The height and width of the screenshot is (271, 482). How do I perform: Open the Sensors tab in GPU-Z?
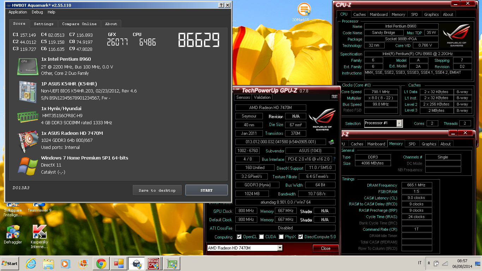coord(243,97)
